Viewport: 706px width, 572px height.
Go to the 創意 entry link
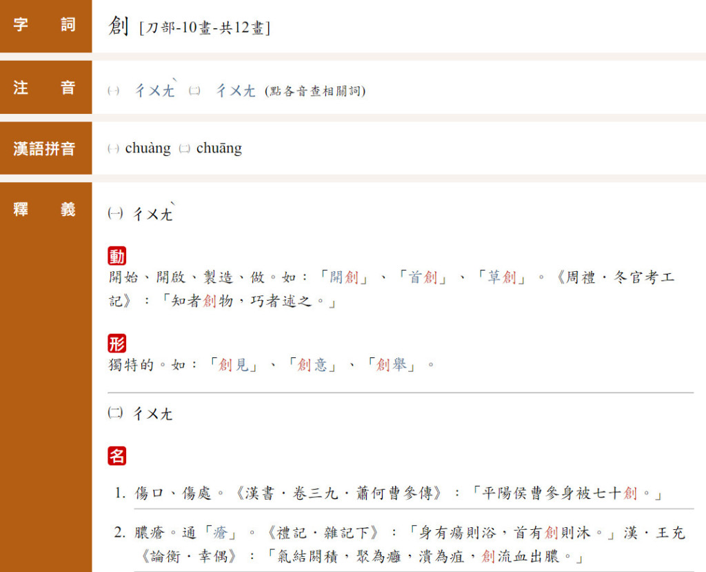pyautogui.click(x=312, y=365)
